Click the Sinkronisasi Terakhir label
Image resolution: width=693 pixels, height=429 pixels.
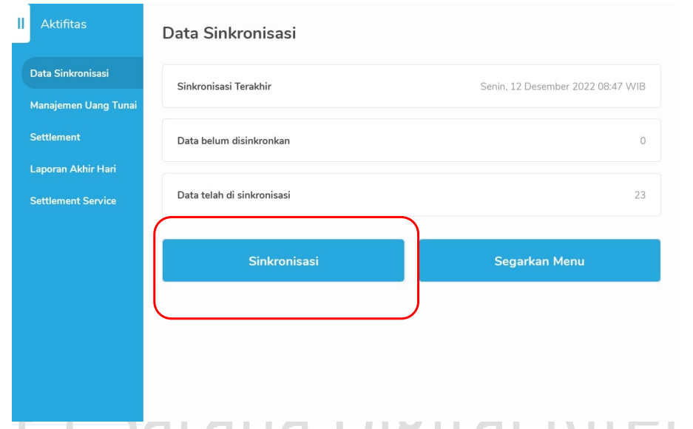(x=224, y=87)
